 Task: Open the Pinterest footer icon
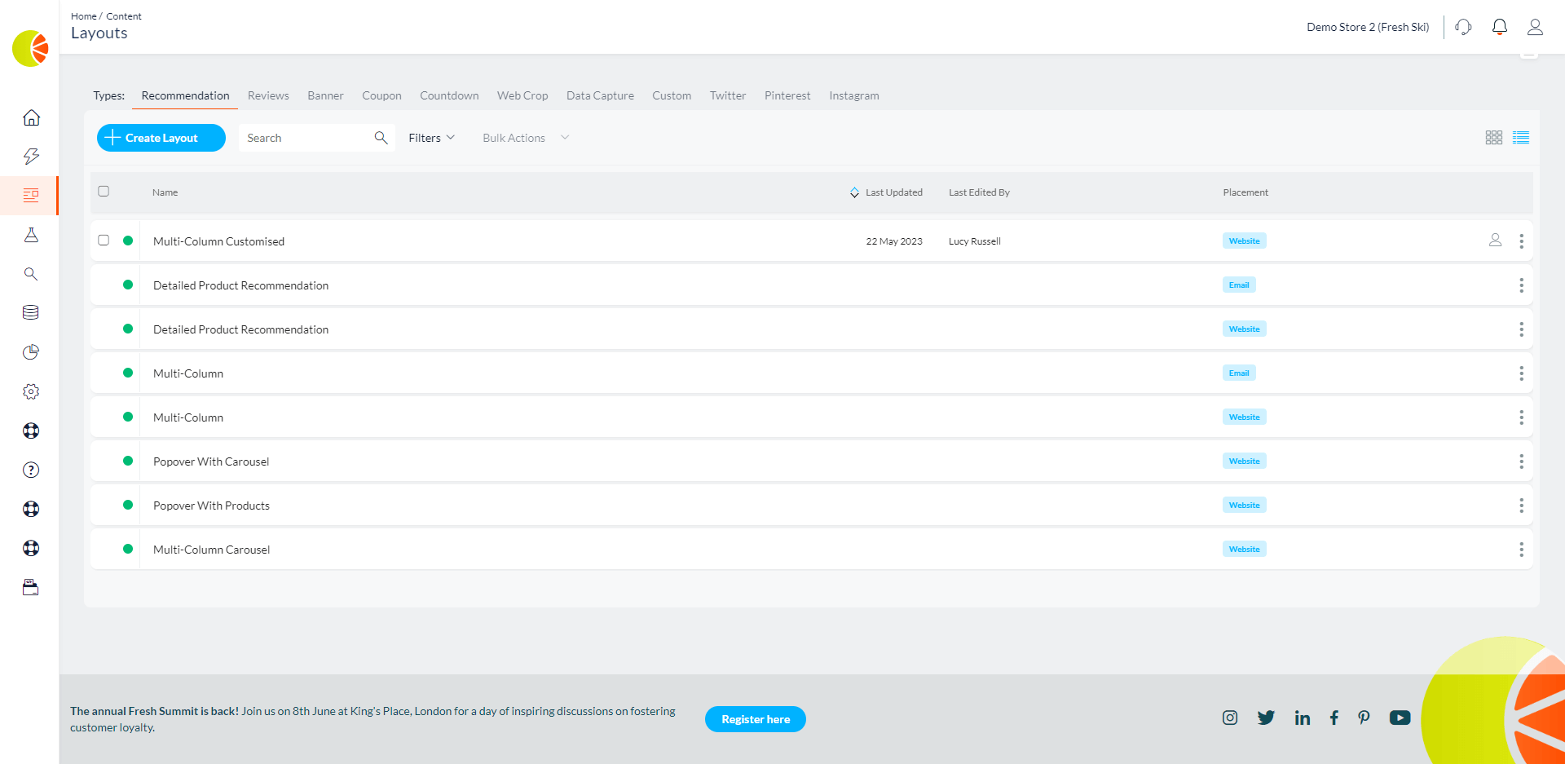[1364, 718]
